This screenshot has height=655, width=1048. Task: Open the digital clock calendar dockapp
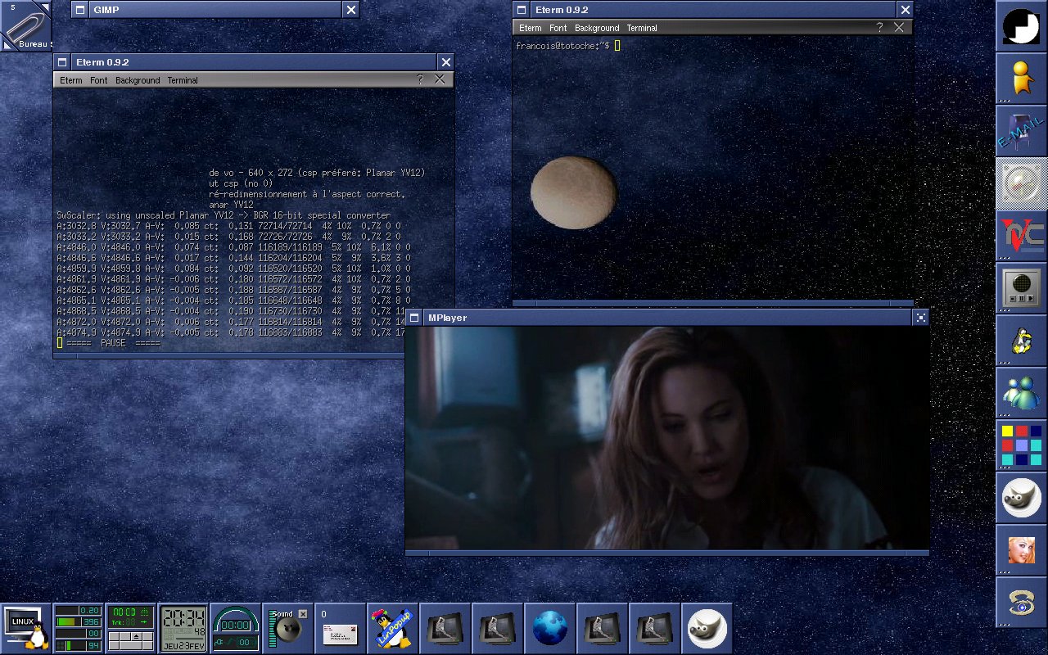(183, 629)
